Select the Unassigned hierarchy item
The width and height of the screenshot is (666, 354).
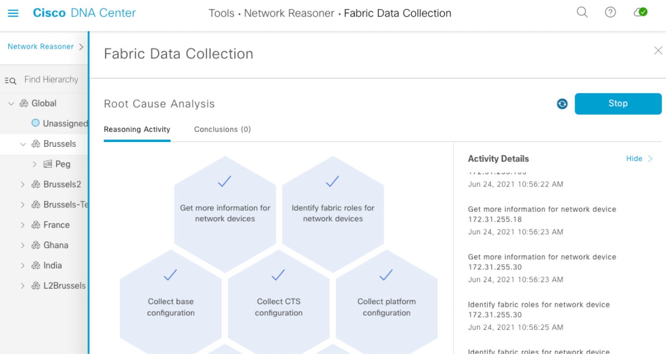coord(65,123)
